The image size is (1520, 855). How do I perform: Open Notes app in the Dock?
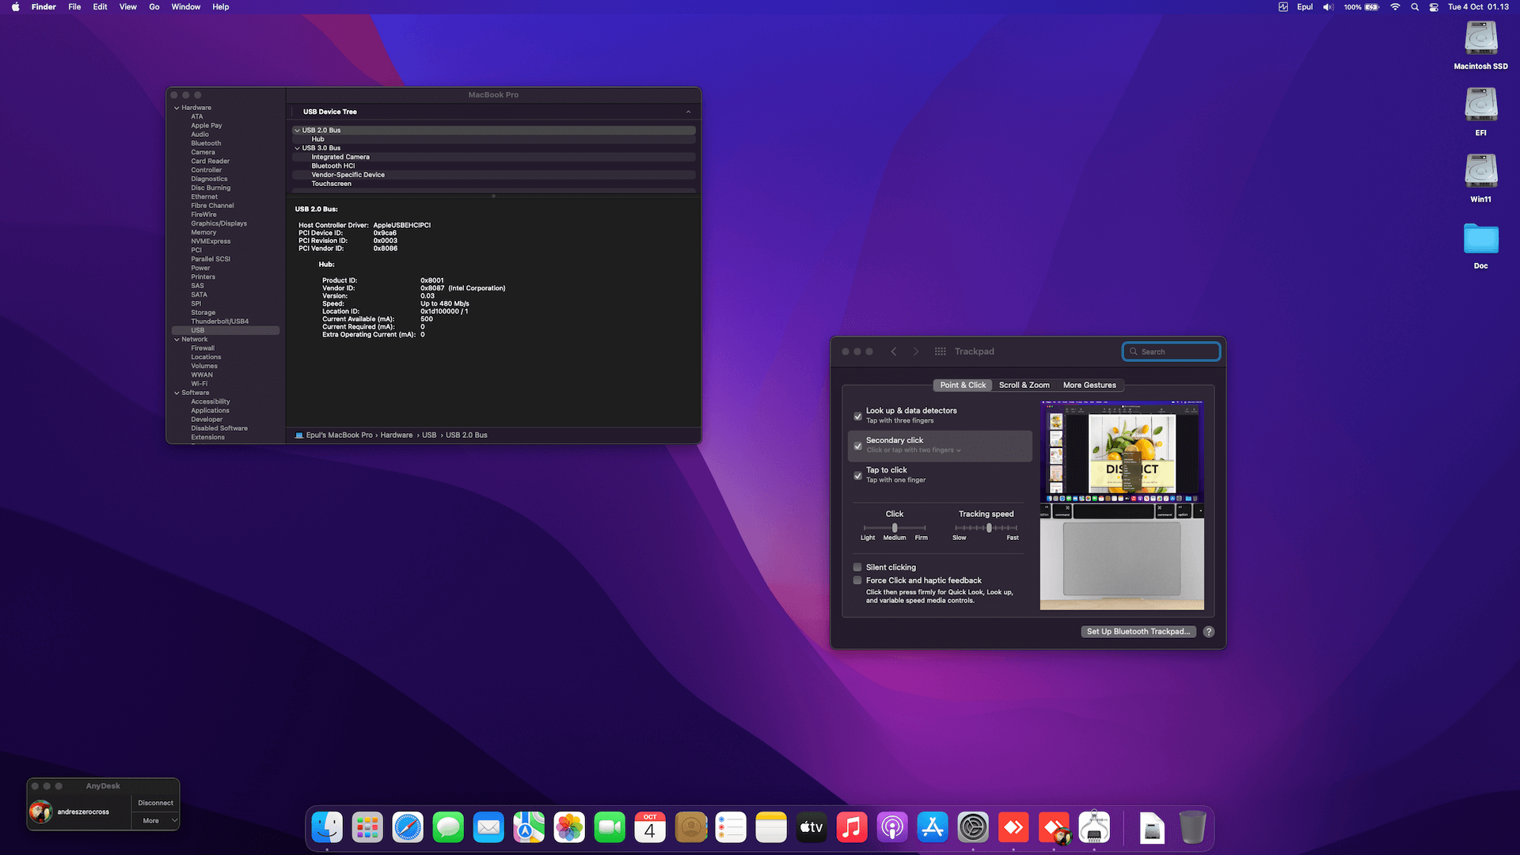[771, 828]
